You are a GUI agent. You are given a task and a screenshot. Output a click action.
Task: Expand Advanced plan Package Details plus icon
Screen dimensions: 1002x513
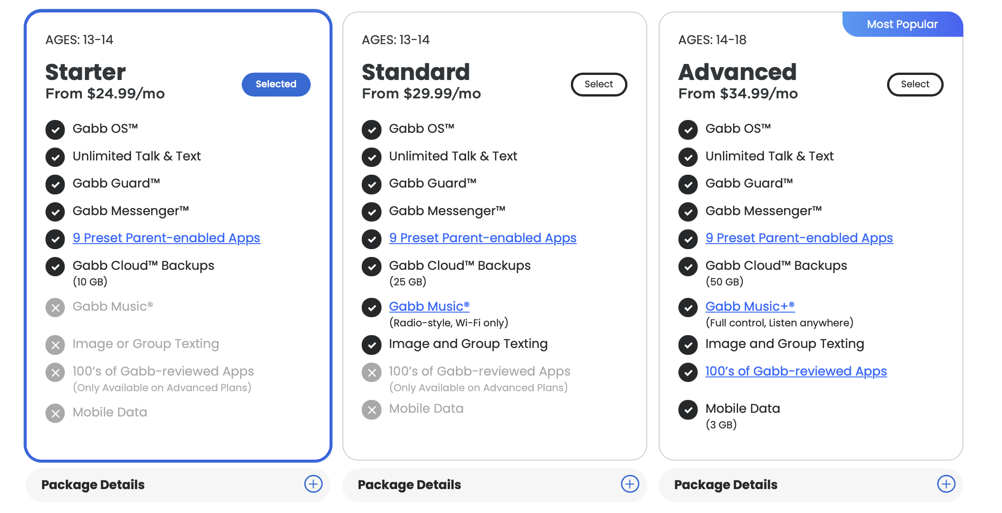[x=946, y=484]
